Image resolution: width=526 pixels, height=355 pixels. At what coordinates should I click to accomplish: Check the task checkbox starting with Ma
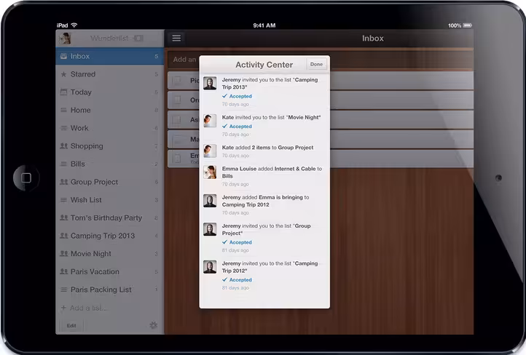pyautogui.click(x=177, y=139)
